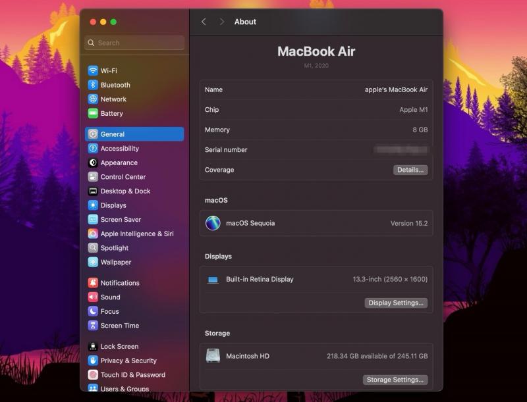This screenshot has width=527, height=402.
Task: Go forward with the right chevron
Action: coord(221,22)
